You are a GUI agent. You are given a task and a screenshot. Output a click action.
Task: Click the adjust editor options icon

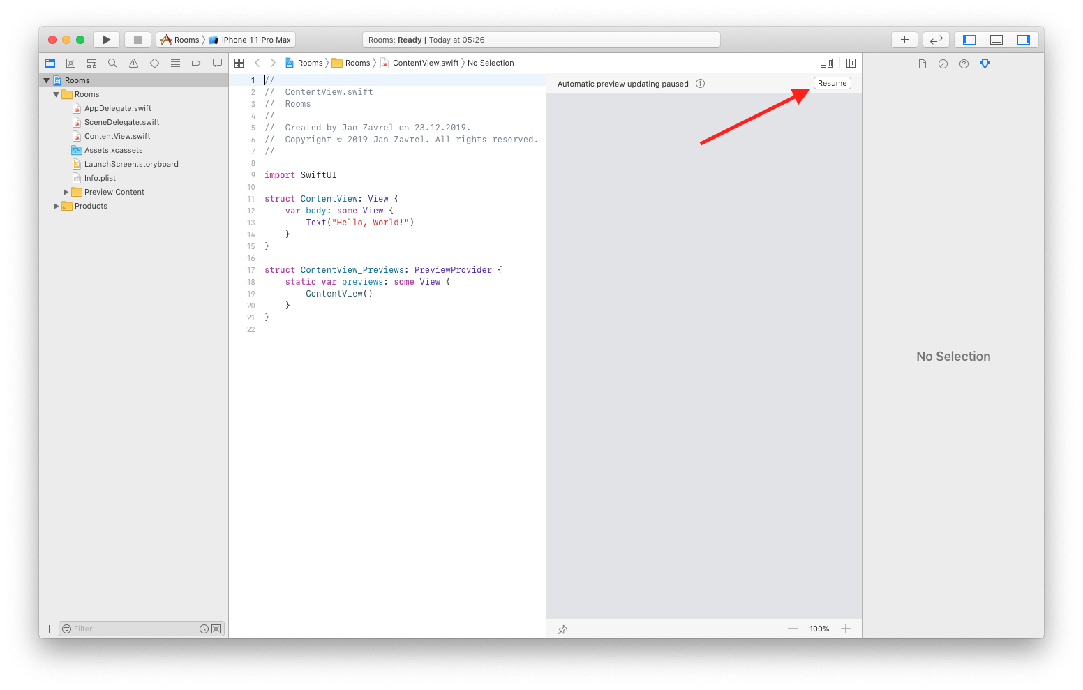coord(826,62)
